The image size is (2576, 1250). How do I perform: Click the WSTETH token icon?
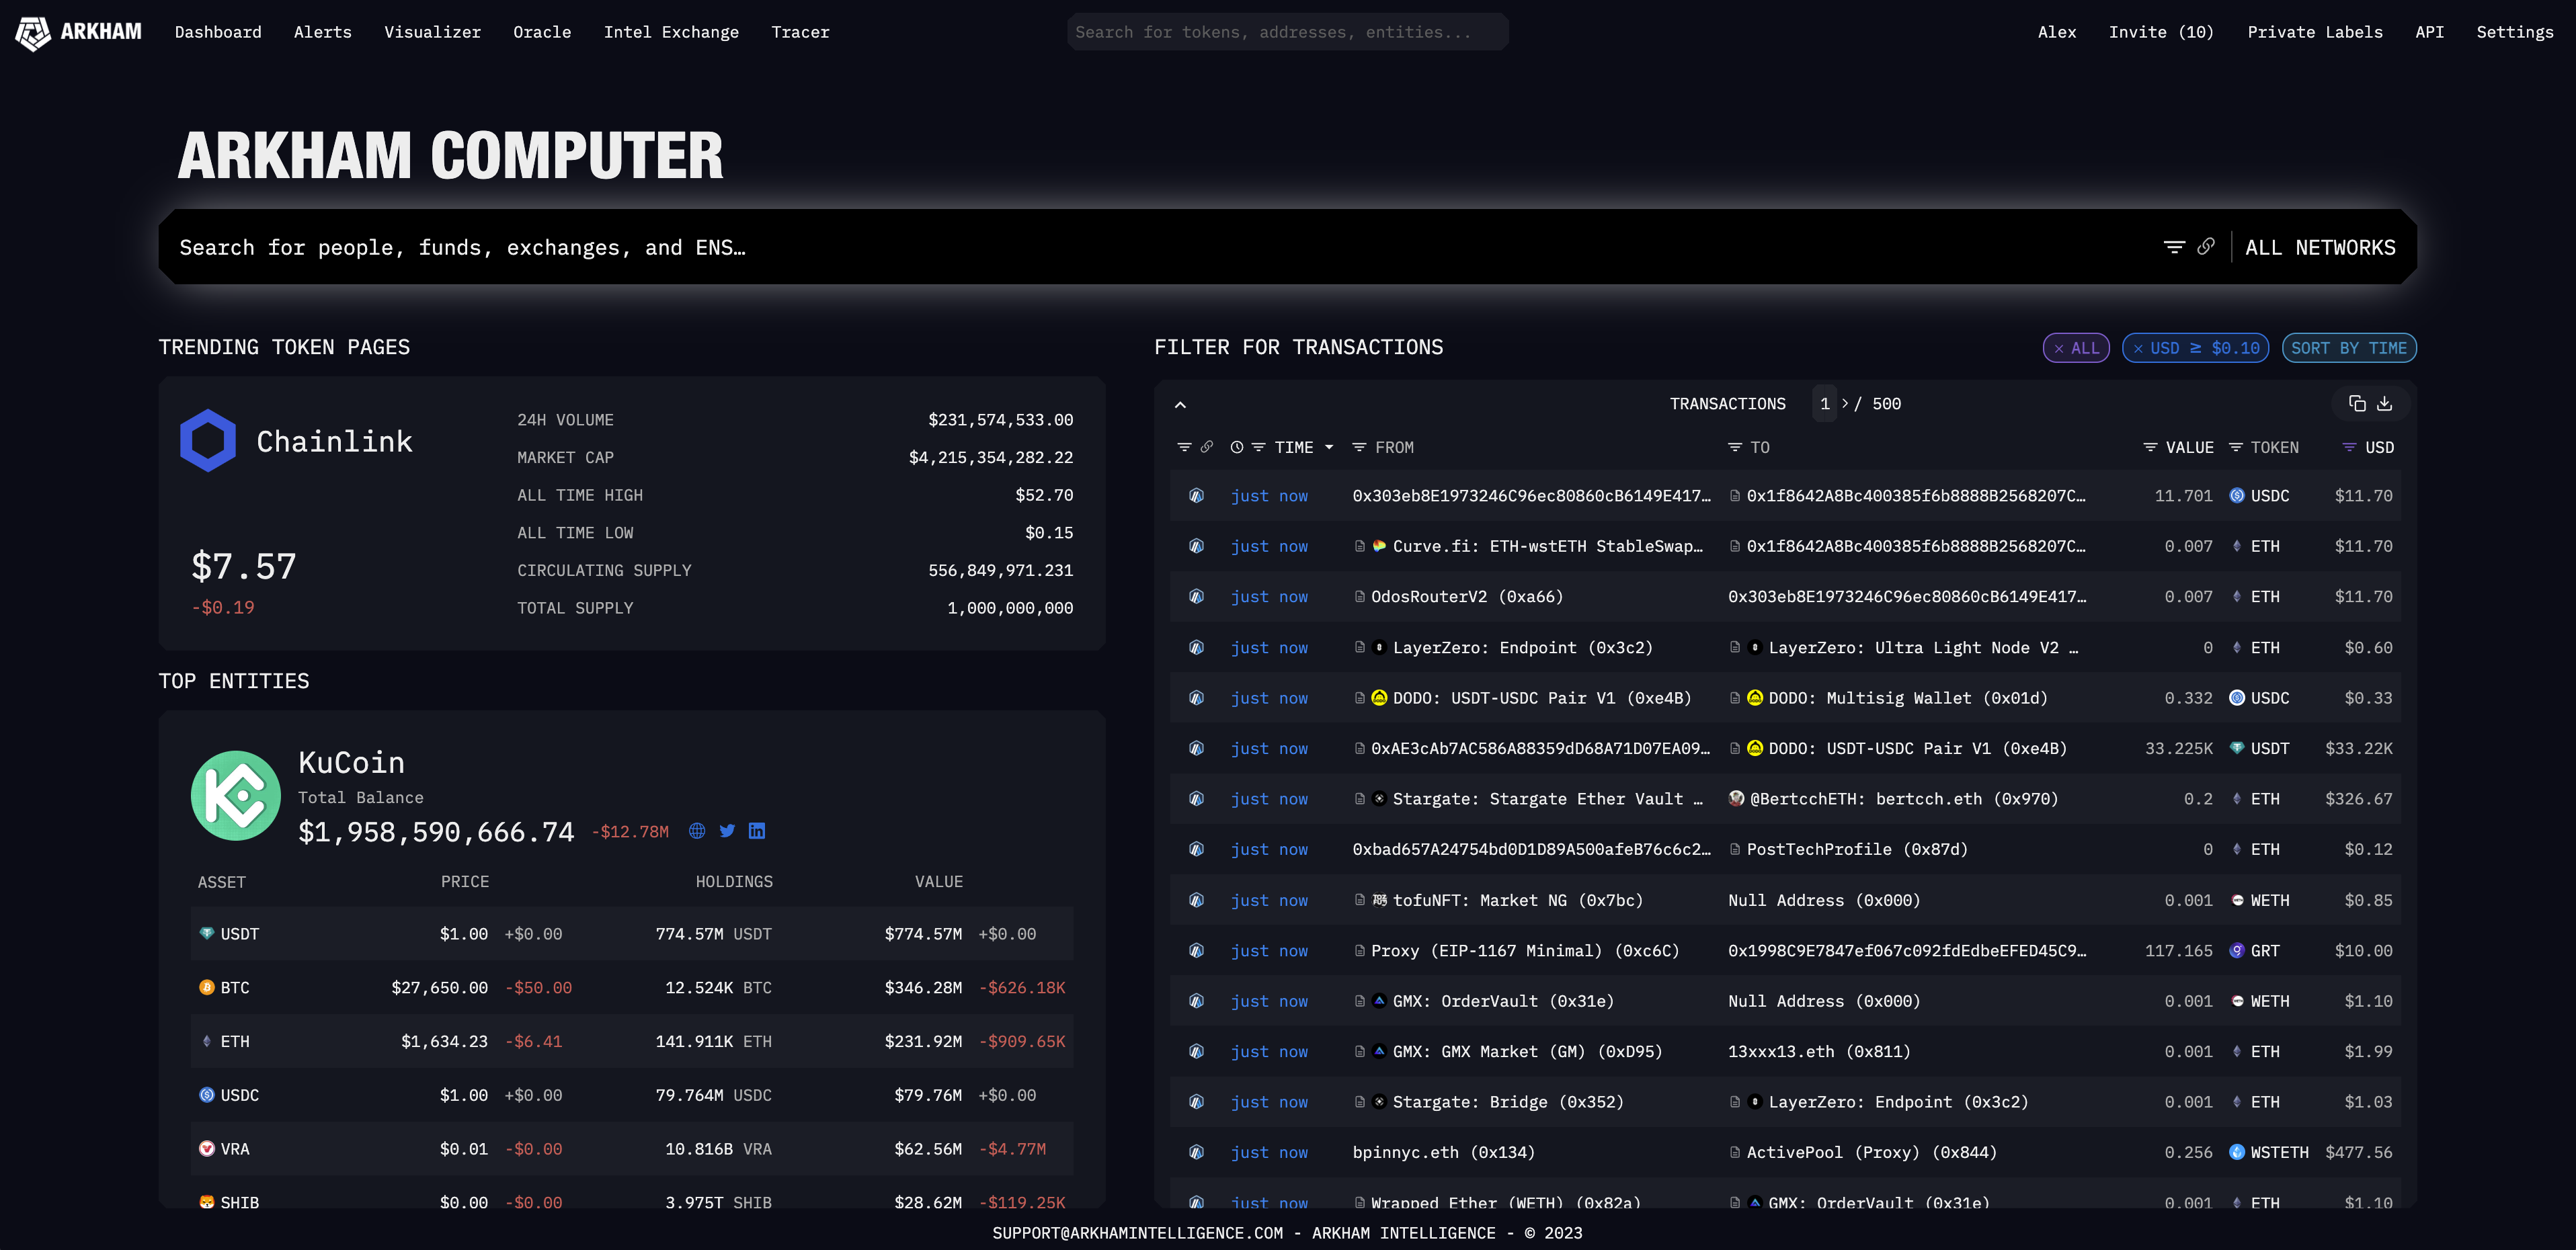[x=2237, y=1153]
